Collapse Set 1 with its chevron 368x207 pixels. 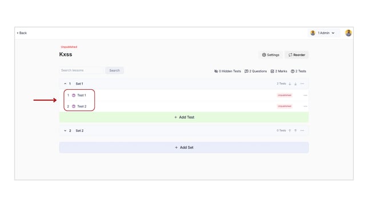[x=65, y=83]
